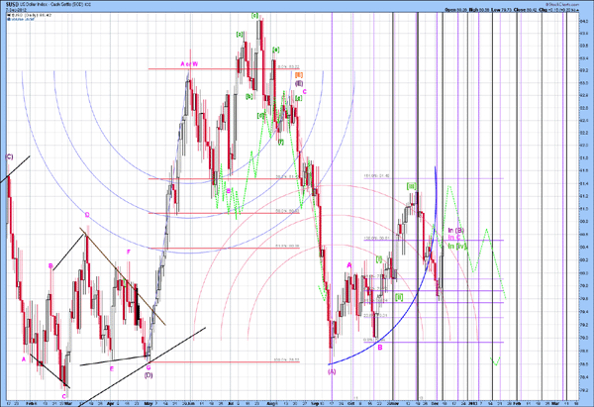Click the pink D wave label
This screenshot has width=594, height=407.
coord(87,215)
